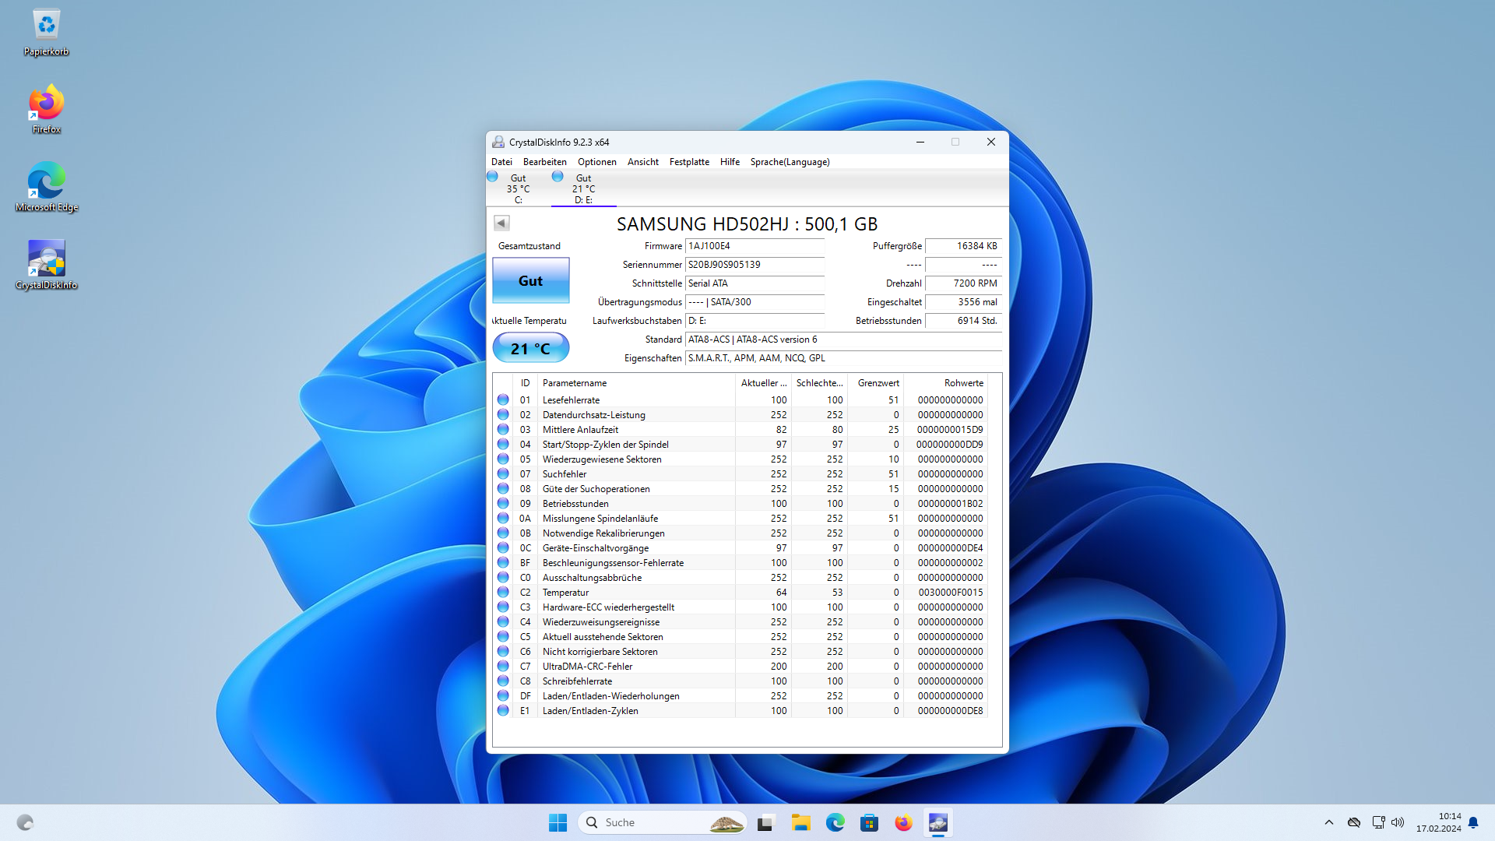
Task: Select the C: drive status orb
Action: (492, 177)
